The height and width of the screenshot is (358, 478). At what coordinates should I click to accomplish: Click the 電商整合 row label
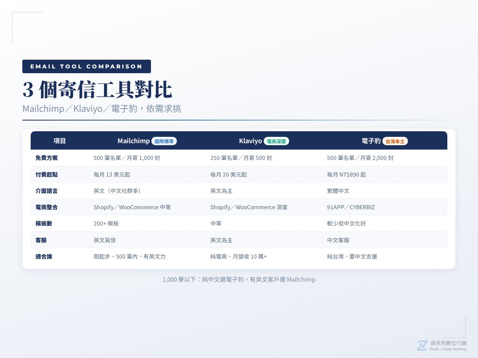pos(47,207)
